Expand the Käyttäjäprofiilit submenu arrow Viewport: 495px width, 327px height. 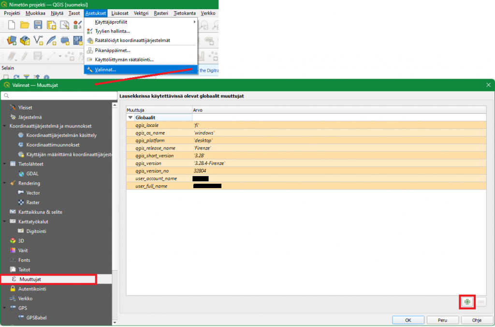coord(194,22)
